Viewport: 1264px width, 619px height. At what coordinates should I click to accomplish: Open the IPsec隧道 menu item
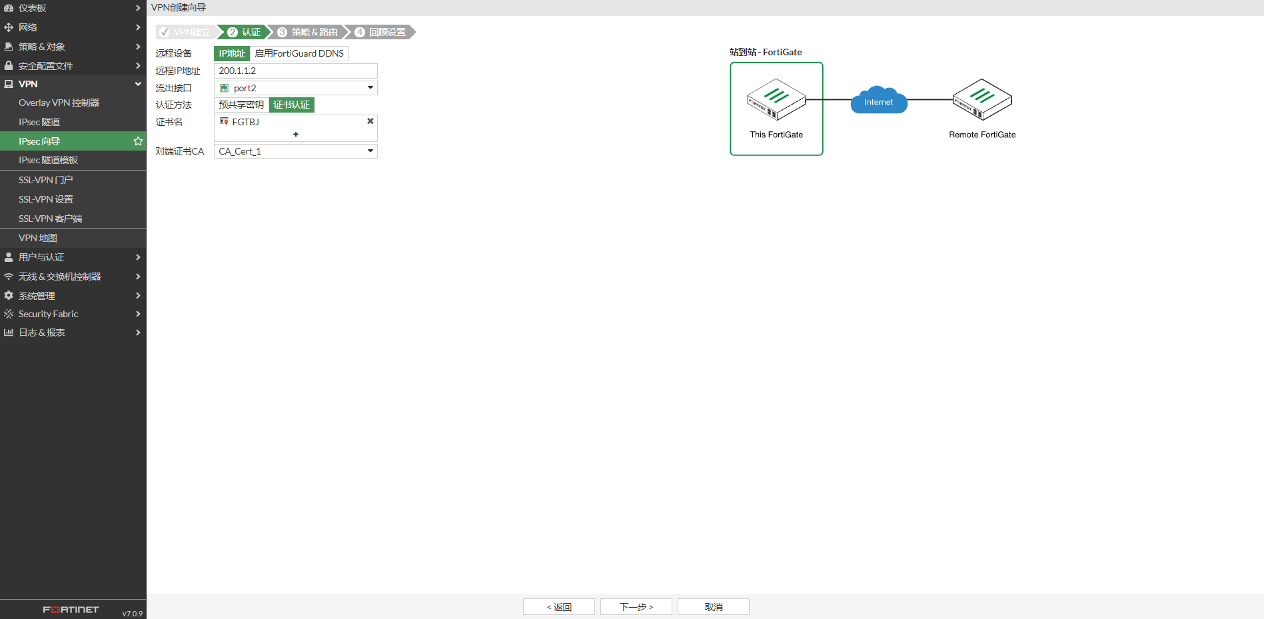click(x=39, y=122)
